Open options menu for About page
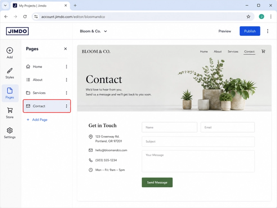The width and height of the screenshot is (277, 208). tap(66, 80)
